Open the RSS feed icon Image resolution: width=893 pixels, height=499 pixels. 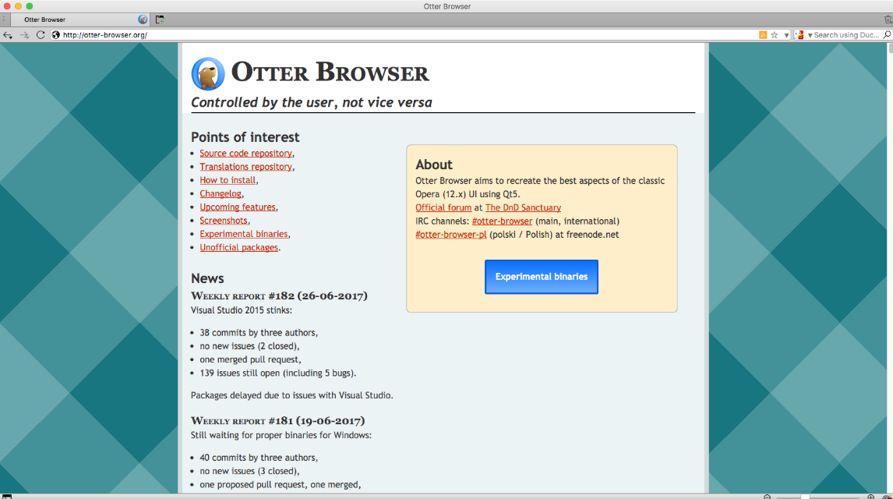coord(763,35)
